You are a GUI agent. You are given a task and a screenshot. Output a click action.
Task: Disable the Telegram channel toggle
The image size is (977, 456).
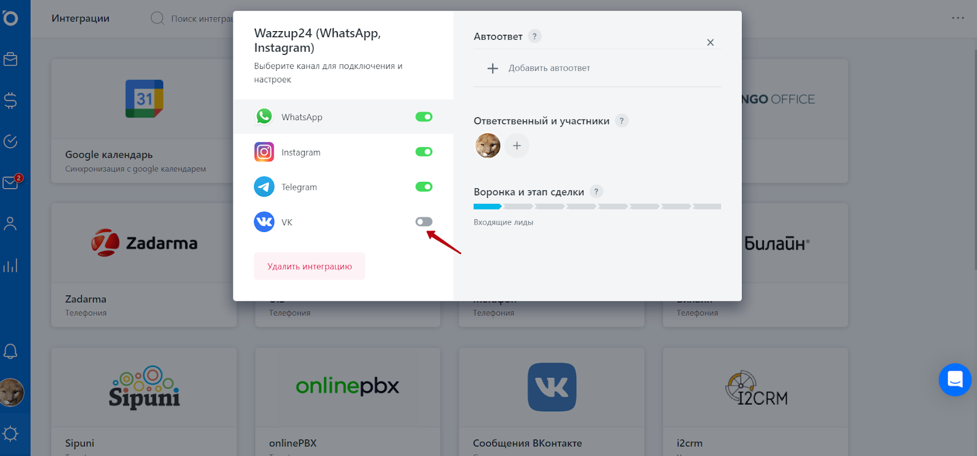(x=424, y=187)
